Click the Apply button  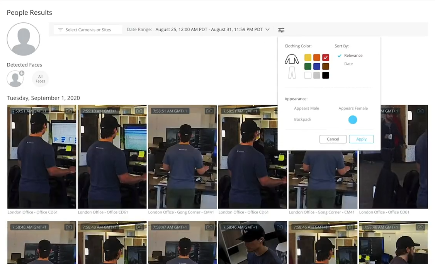click(x=361, y=139)
